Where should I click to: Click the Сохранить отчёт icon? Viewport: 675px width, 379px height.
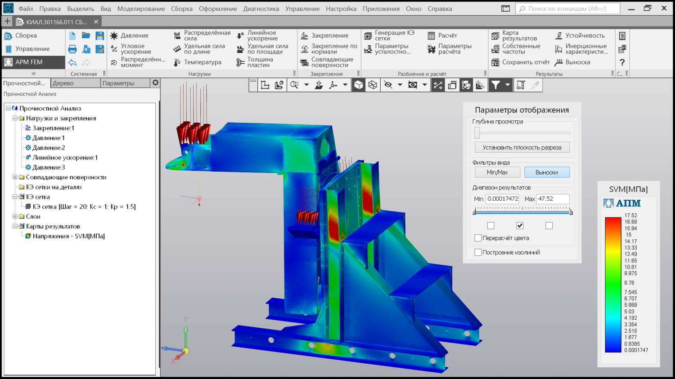coord(495,62)
